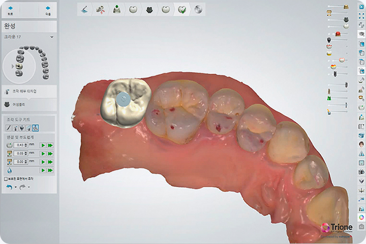Click the first blue view-cube icon
Image resolution: width=366 pixels, height=244 pixels.
pyautogui.click(x=361, y=44)
